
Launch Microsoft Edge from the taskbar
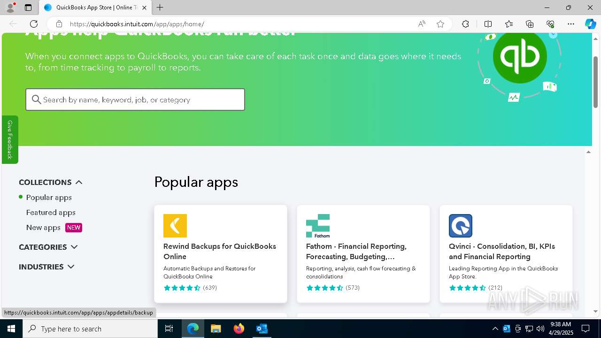193,329
